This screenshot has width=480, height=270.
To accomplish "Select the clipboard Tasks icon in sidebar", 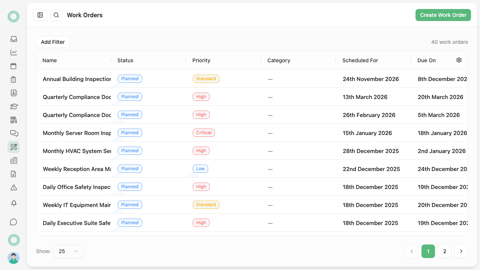I will pos(13,79).
